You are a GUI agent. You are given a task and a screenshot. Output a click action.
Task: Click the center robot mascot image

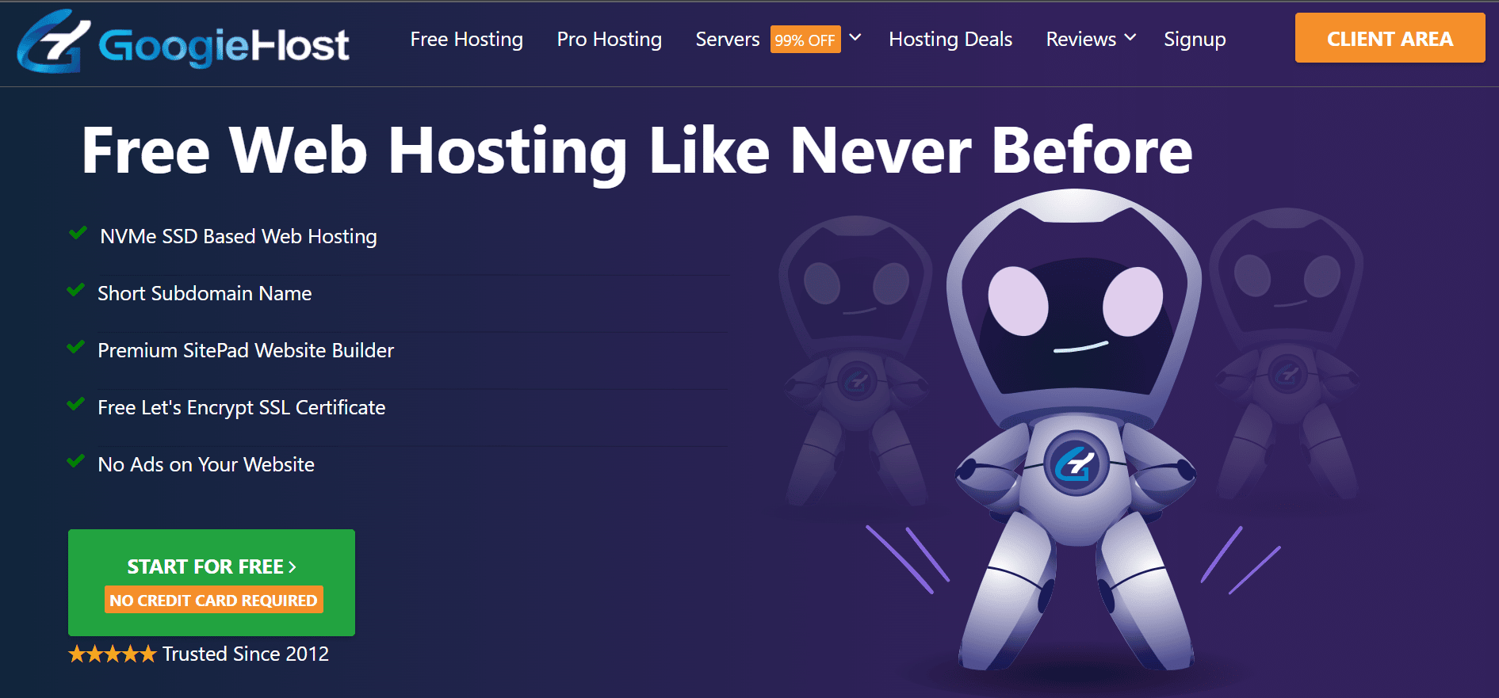pos(1076,428)
